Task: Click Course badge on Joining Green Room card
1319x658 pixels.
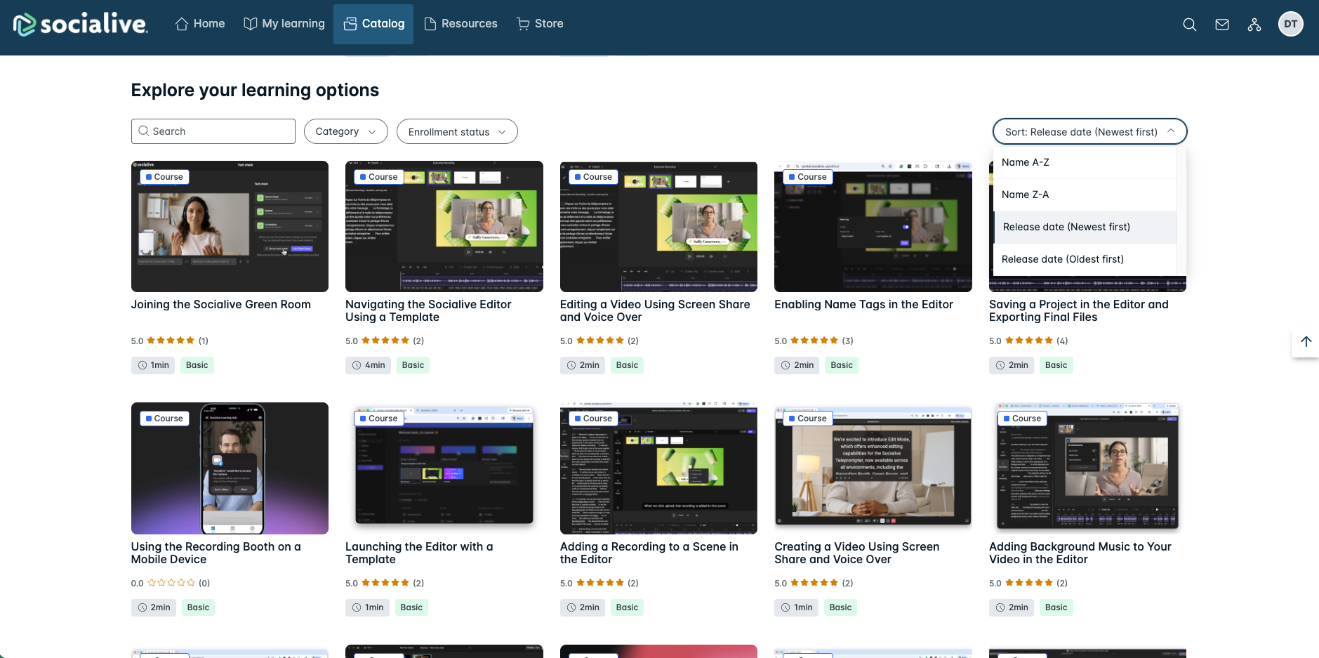Action: click(x=164, y=177)
